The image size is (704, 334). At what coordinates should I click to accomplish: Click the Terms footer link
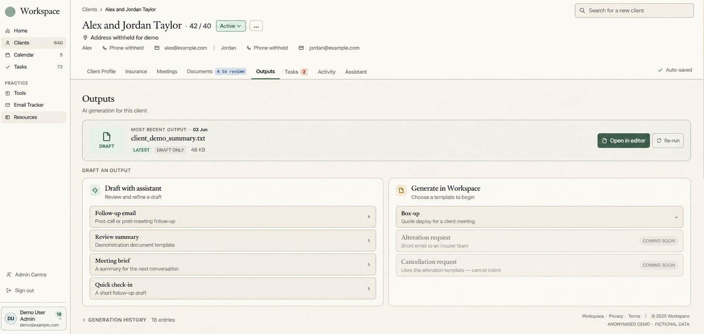point(634,316)
